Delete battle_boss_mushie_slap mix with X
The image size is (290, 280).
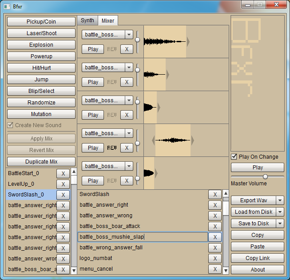[215, 237]
